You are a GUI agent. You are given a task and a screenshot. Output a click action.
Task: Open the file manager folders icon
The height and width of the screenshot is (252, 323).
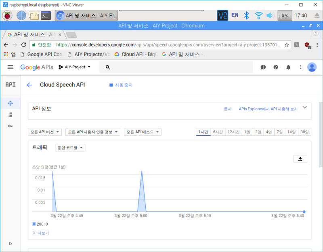[x=34, y=15]
